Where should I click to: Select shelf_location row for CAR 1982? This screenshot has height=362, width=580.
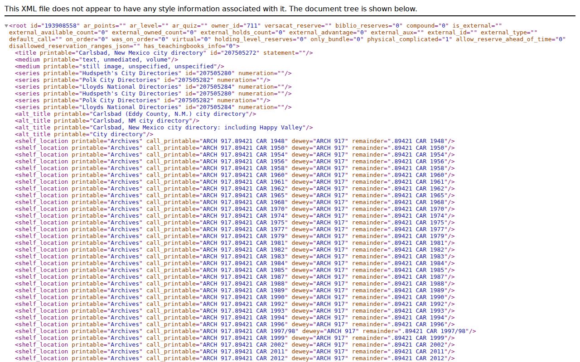pyautogui.click(x=235, y=250)
